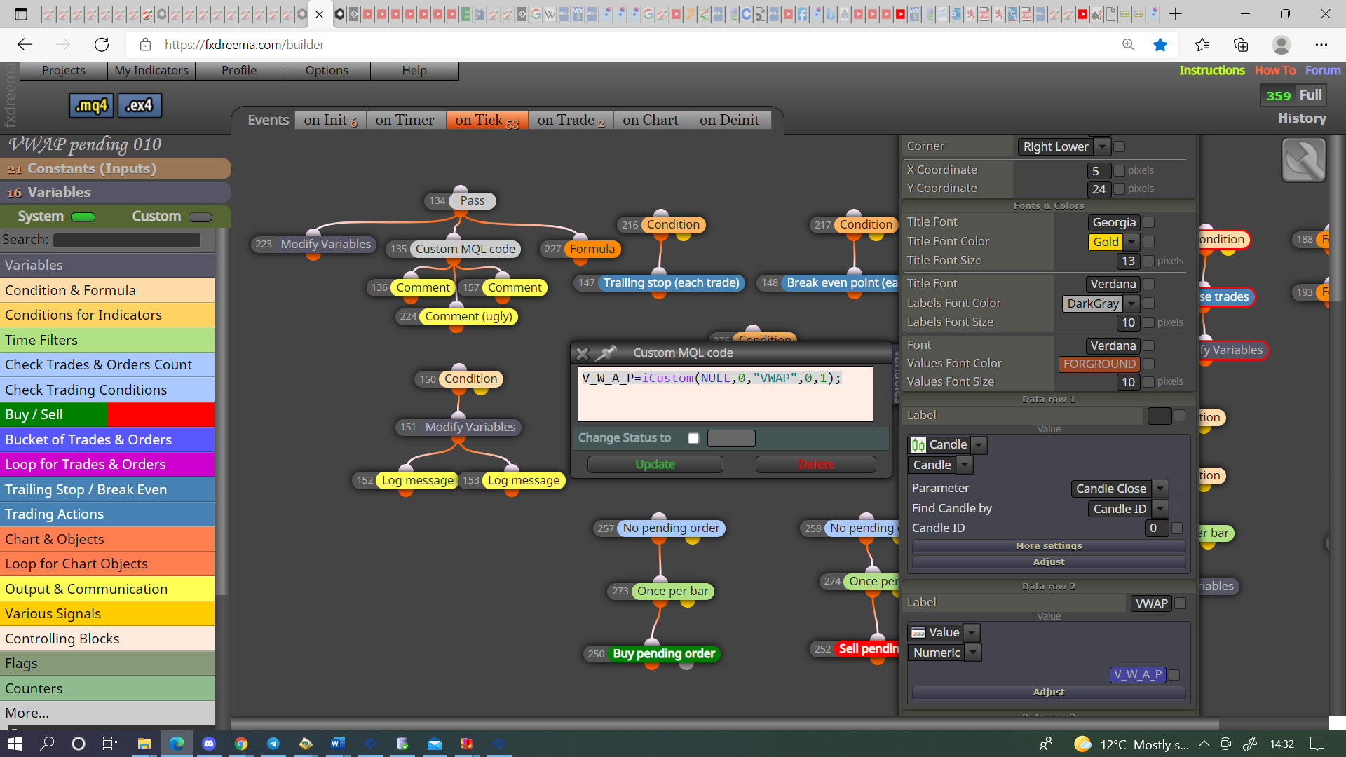Toggle the System blocks switch
Viewport: 1346px width, 757px height.
click(x=83, y=217)
